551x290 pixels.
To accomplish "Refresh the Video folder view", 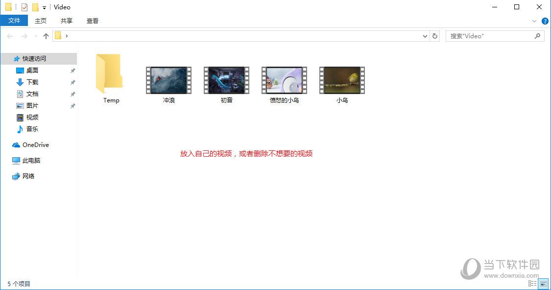I will pos(435,36).
